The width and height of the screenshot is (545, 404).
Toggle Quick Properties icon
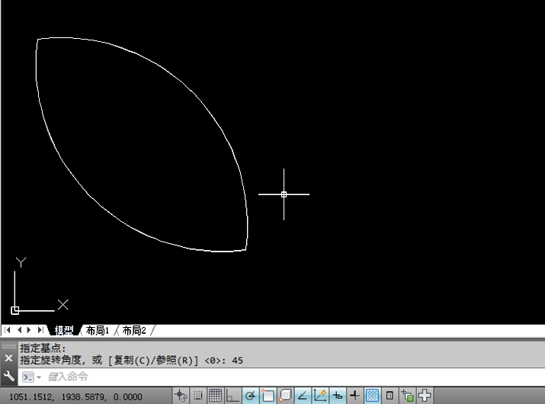coord(390,396)
